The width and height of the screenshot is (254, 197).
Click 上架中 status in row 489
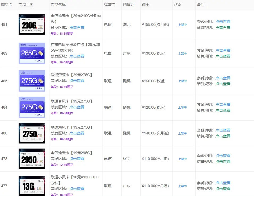point(183,54)
